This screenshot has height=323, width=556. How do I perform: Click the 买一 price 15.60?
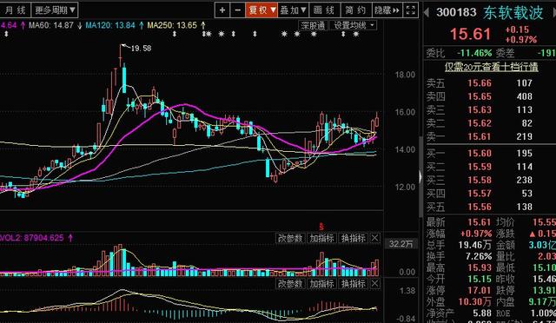click(480, 153)
